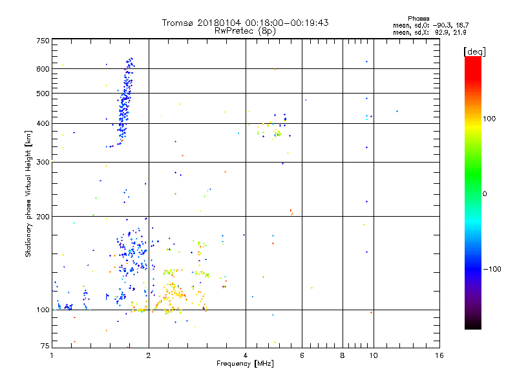
Task: Click the yellow-green point cluster near 5 MHz, 375 km
Action: tap(277, 133)
